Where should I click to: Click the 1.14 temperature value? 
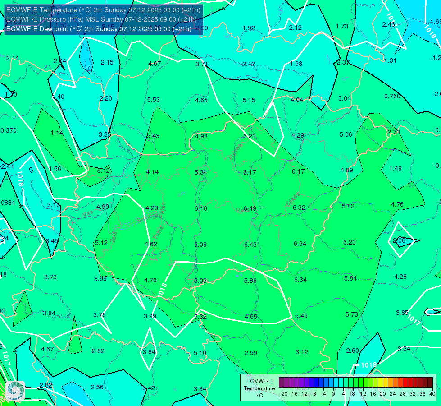tap(57, 133)
